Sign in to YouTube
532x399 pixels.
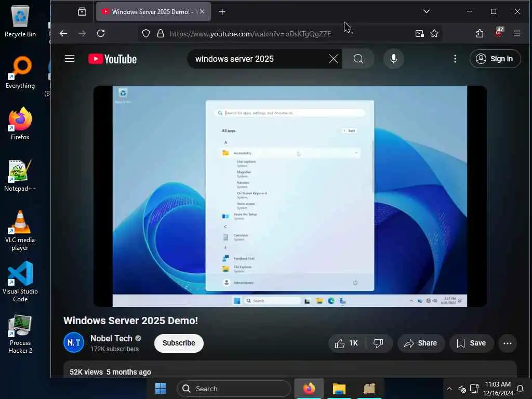tap(495, 59)
